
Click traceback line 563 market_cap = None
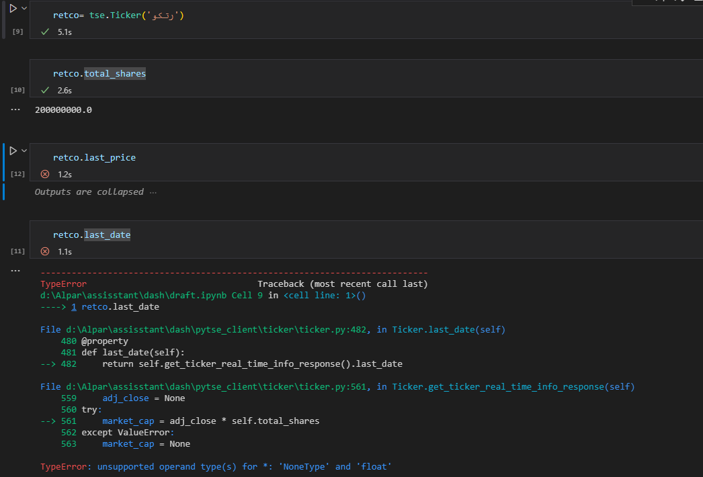(x=146, y=444)
